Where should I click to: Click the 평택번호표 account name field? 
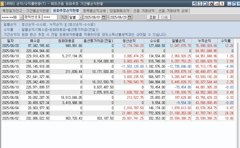click(33, 17)
